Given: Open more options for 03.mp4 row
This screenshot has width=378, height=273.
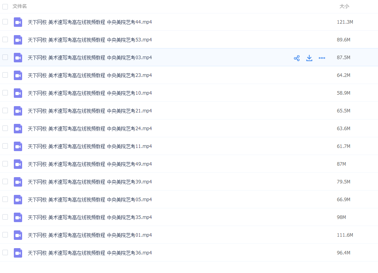Looking at the screenshot, I should pos(322,58).
